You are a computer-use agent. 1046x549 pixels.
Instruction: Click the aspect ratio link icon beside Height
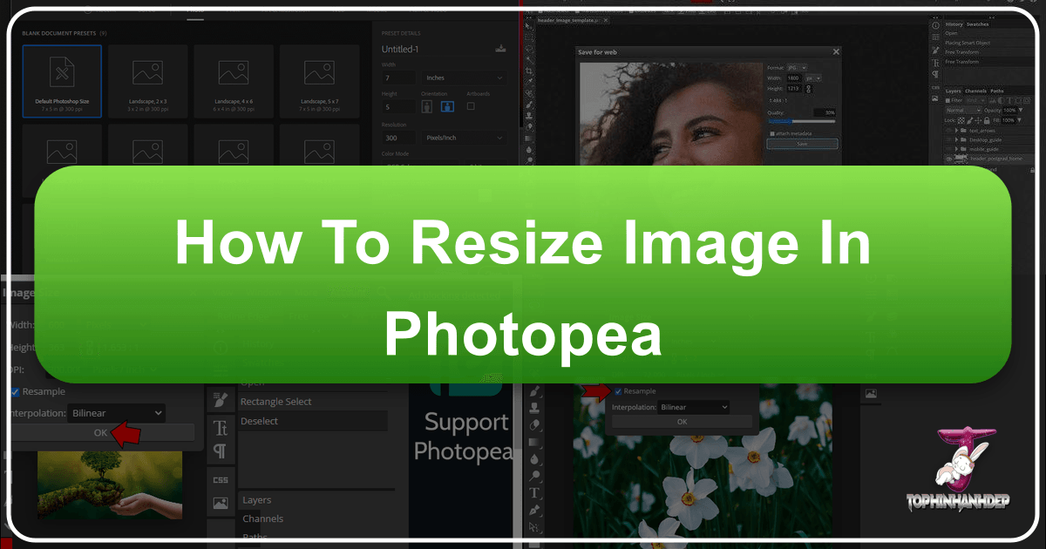click(808, 89)
